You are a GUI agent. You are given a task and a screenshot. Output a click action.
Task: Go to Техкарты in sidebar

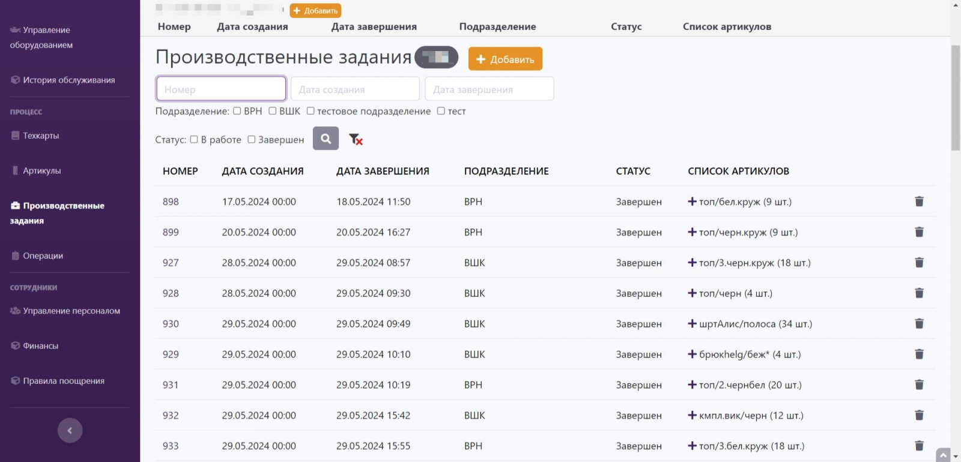35,136
